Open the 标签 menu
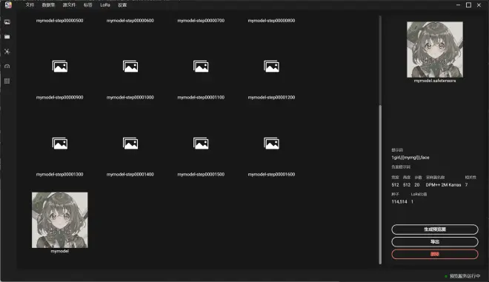 [x=88, y=5]
